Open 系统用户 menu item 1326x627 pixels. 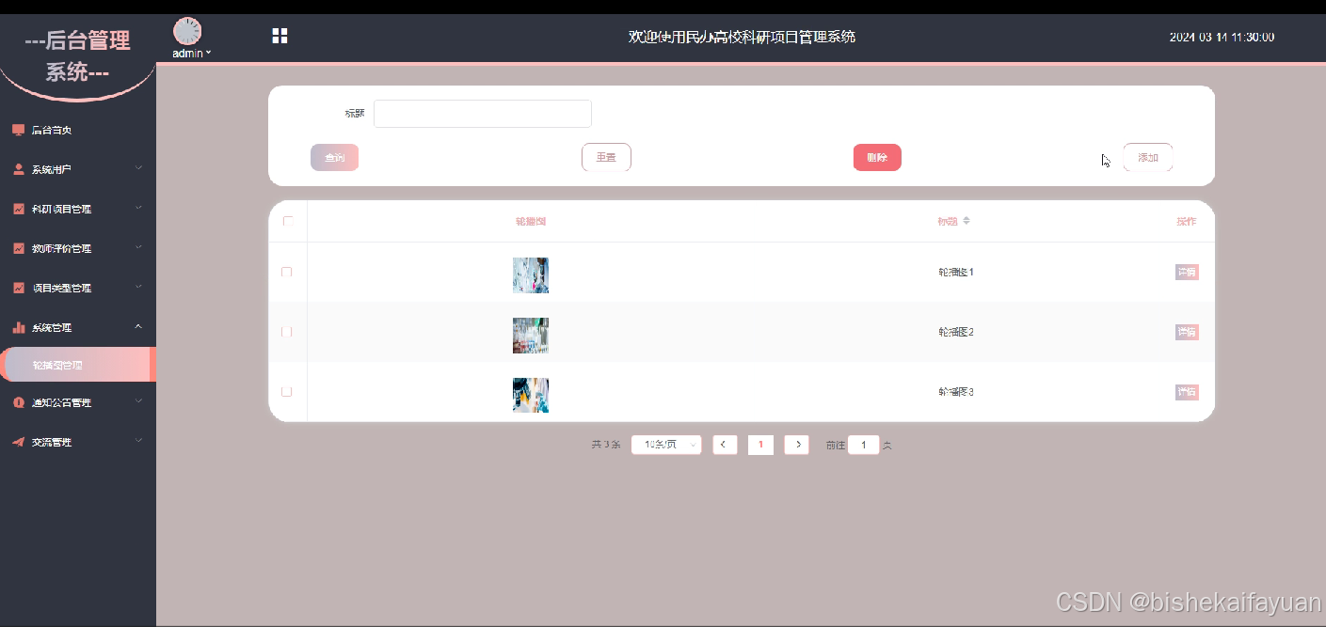[x=78, y=169]
